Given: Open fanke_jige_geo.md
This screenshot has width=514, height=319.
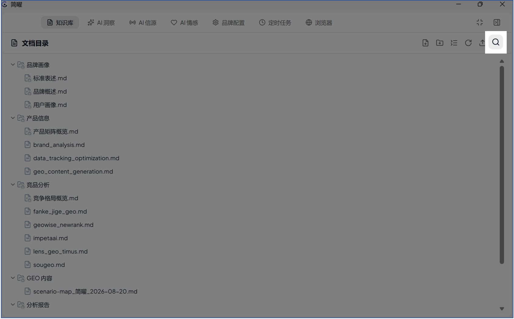Looking at the screenshot, I should [60, 211].
